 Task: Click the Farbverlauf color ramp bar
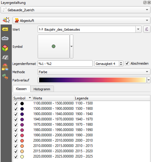coord(92,80)
